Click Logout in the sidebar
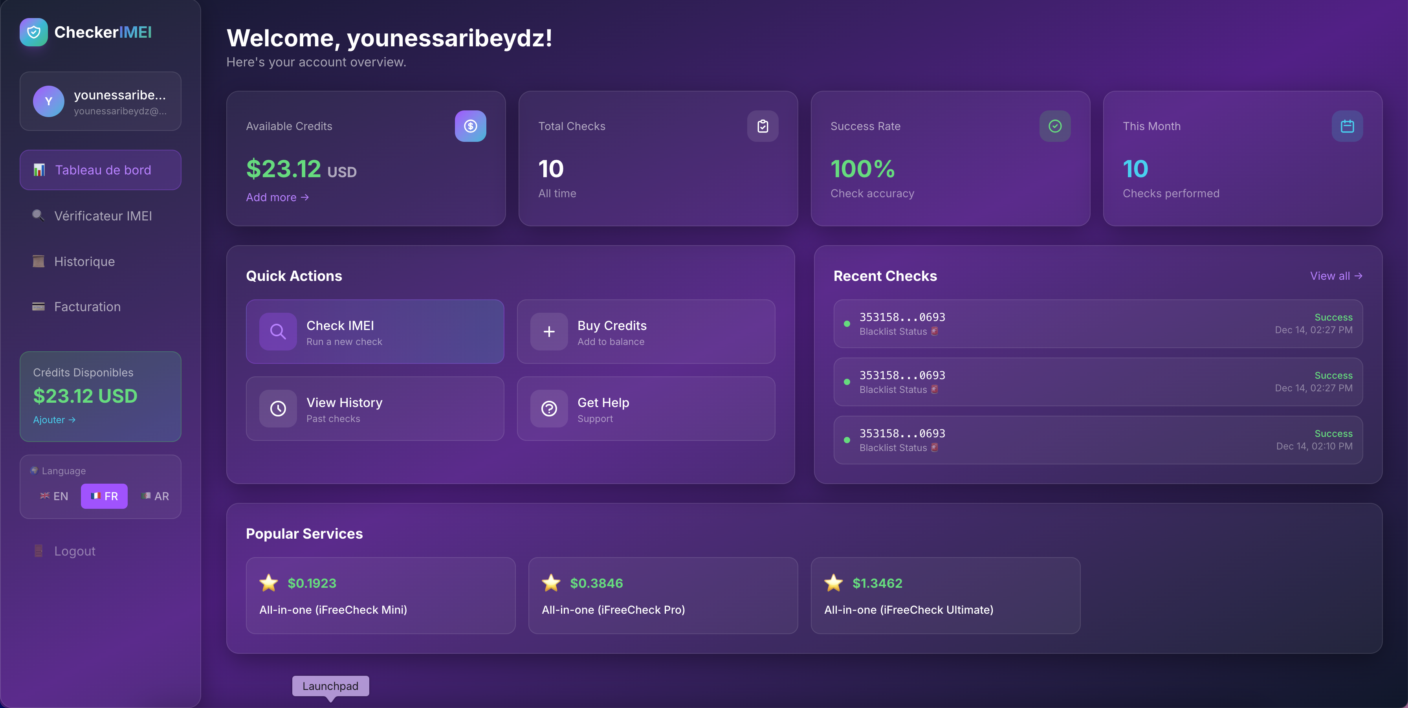The image size is (1408, 708). (74, 551)
